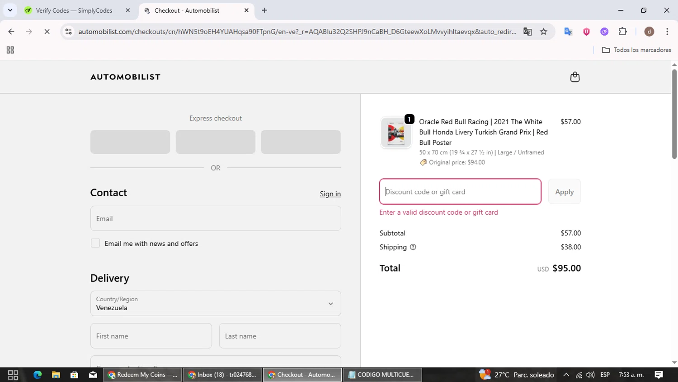678x382 pixels.
Task: Click the middle express checkout button
Action: click(x=216, y=142)
